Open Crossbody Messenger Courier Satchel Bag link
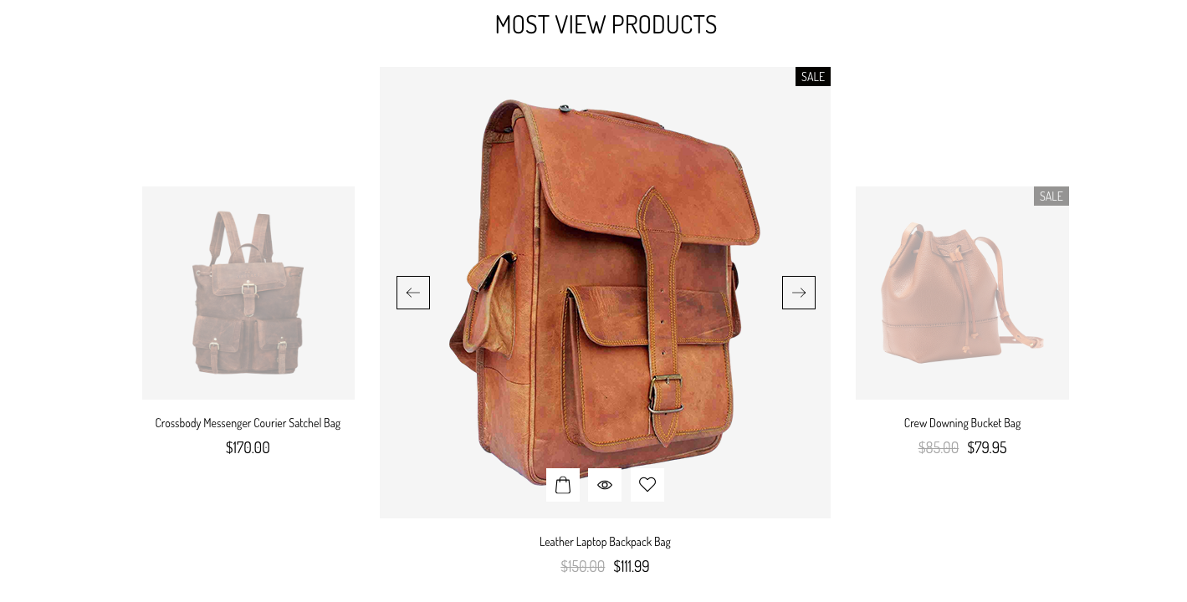Viewport: 1187px width, 602px height. coord(248,423)
